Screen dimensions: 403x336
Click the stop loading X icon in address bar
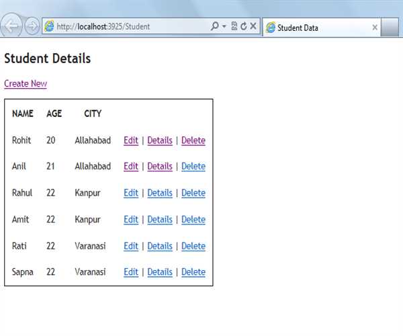pyautogui.click(x=253, y=27)
